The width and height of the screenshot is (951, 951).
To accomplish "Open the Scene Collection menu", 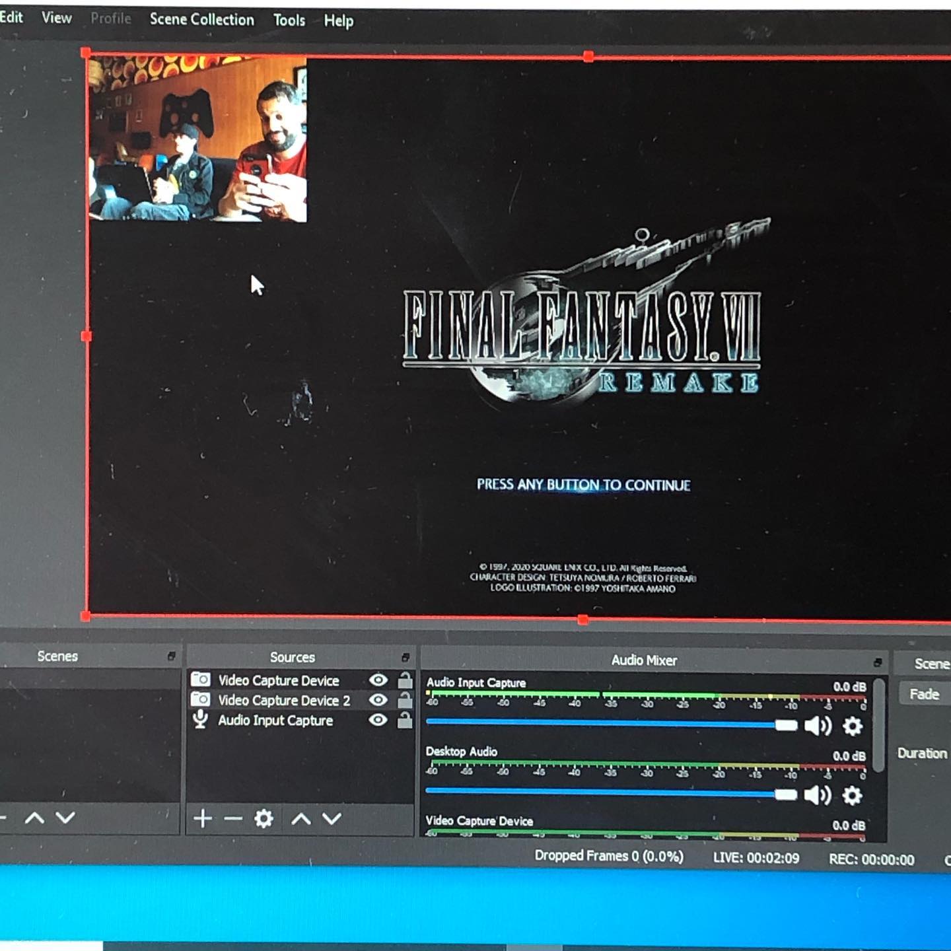I will (x=202, y=20).
